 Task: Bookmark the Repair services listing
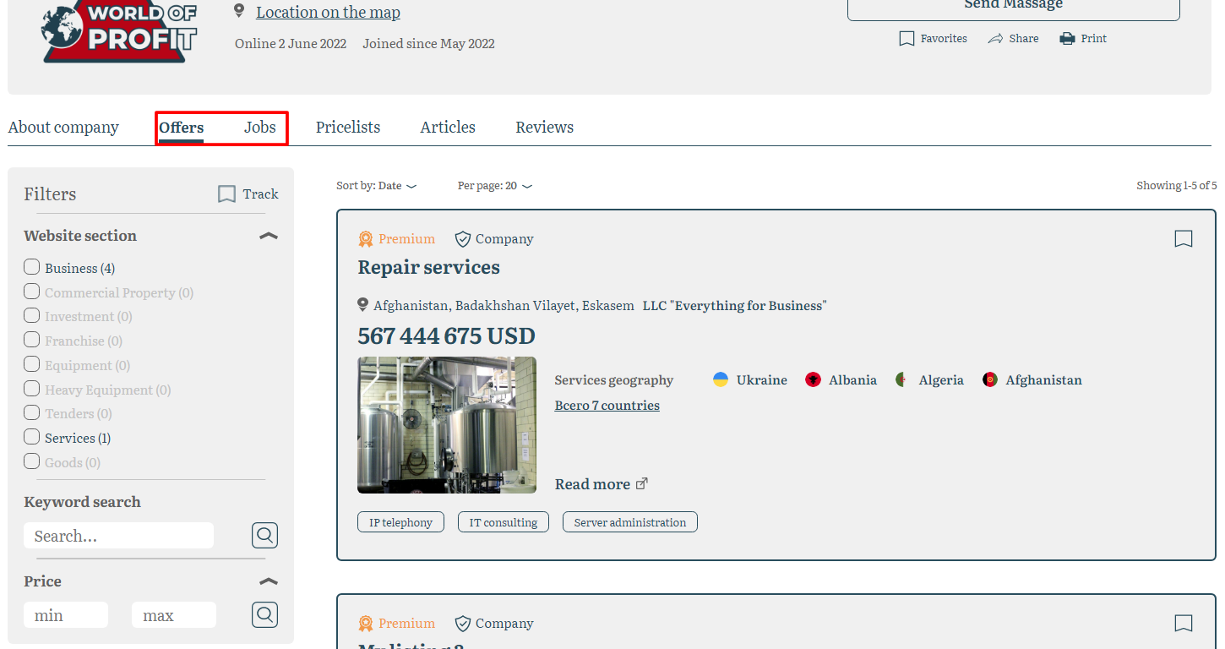coord(1184,239)
